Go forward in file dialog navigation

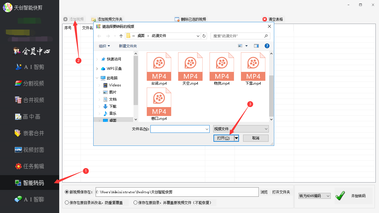[108, 36]
